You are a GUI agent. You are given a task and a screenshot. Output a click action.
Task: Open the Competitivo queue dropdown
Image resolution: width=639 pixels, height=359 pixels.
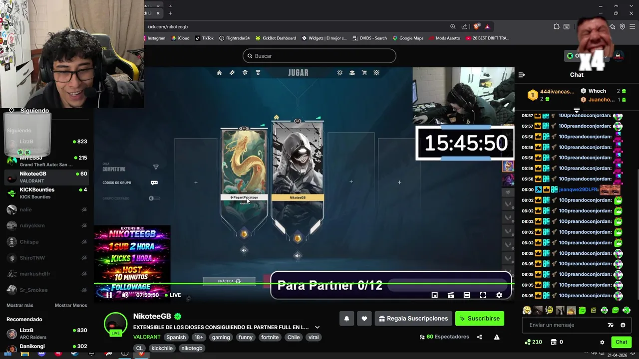[x=131, y=167]
